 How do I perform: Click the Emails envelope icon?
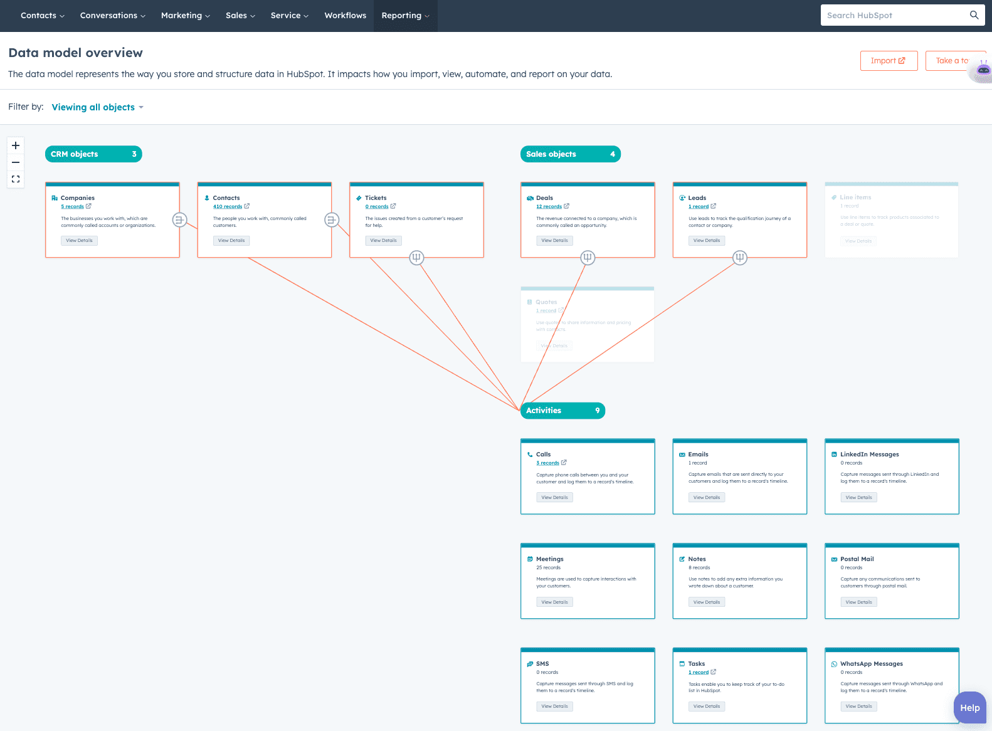(x=682, y=455)
